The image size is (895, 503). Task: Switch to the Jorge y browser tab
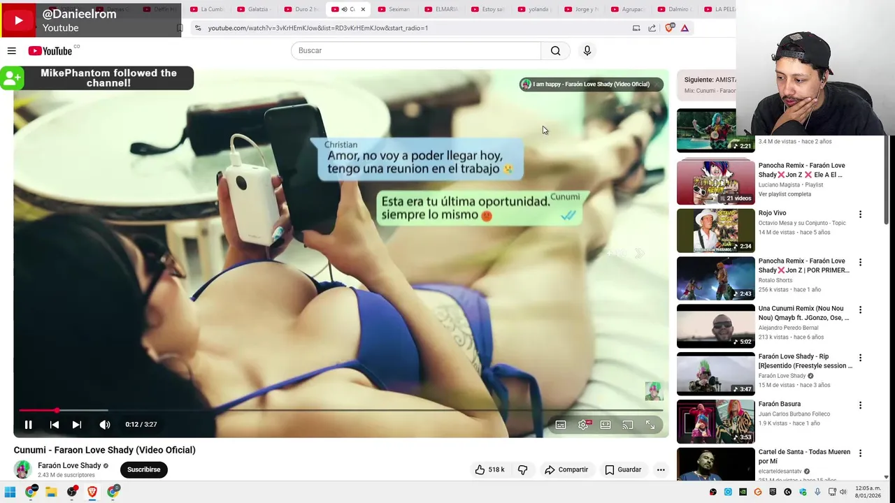tap(582, 9)
